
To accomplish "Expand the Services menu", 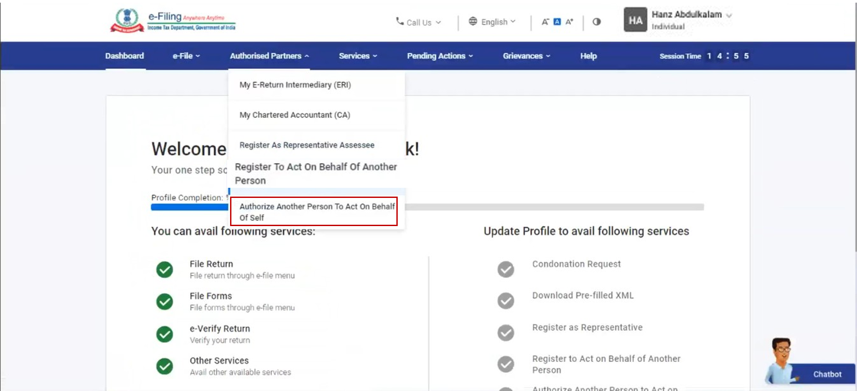I will [358, 56].
